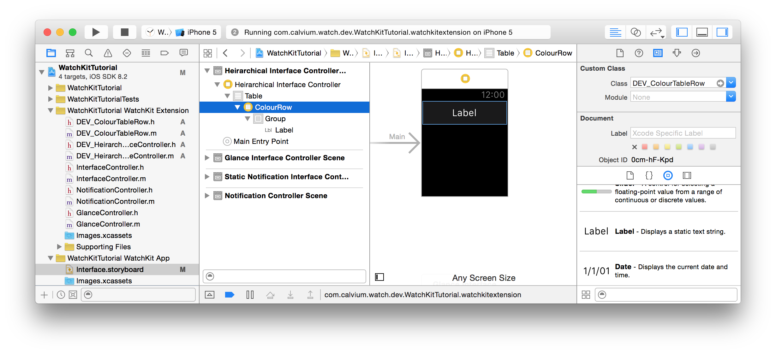
Task: Open DEV_ColourTableRow.m file
Action: 116,133
